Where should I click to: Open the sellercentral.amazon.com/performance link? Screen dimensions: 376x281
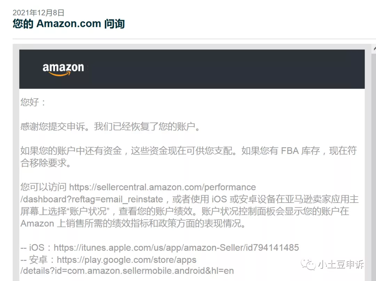pos(162,187)
